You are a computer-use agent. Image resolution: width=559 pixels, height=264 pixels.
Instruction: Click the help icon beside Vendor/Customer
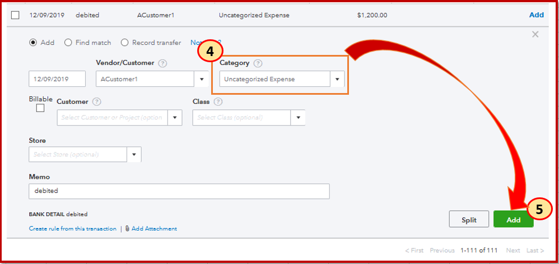pyautogui.click(x=162, y=63)
